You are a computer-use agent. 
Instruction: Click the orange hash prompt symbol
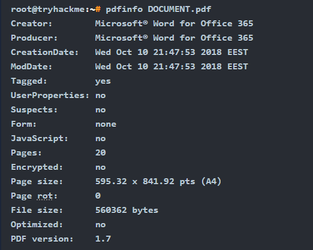tap(98, 9)
